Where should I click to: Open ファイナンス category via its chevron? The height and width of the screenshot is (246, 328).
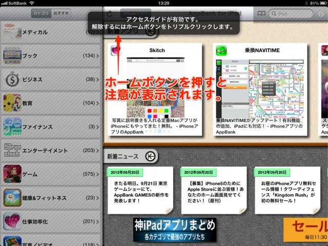pos(98,127)
